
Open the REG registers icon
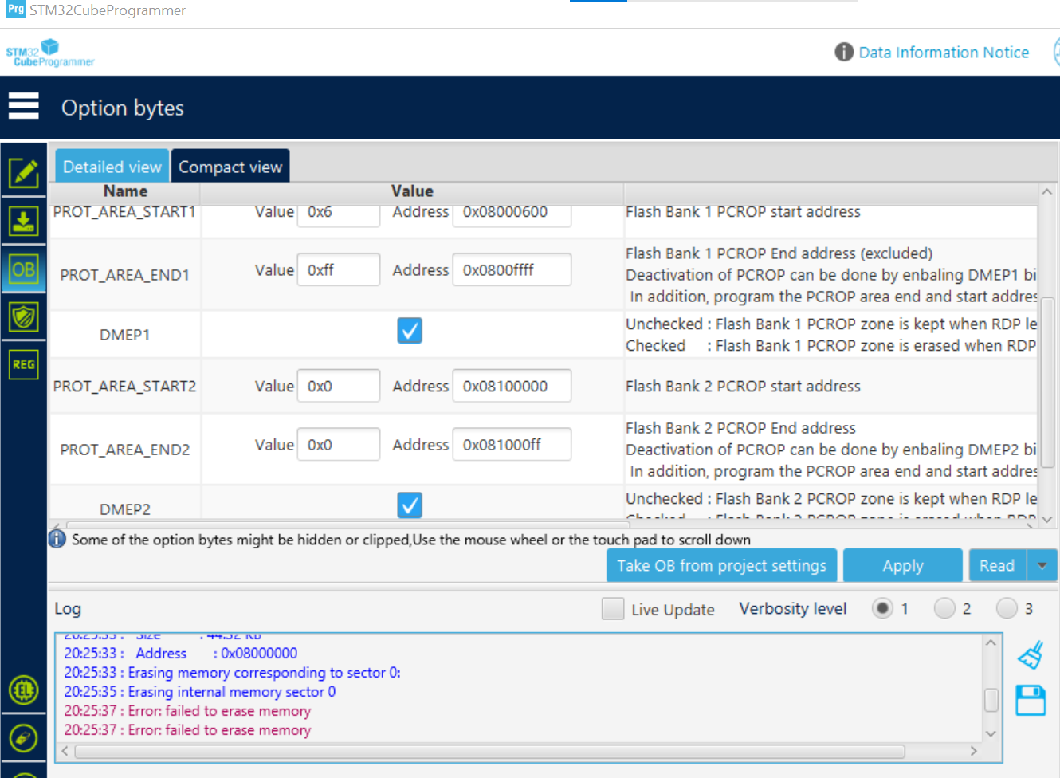(x=24, y=364)
